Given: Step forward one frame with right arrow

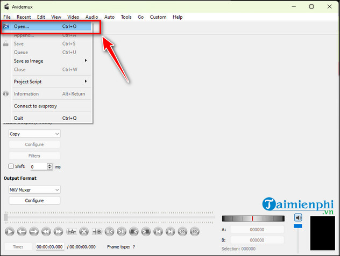Looking at the screenshot, I should pos(34,231).
